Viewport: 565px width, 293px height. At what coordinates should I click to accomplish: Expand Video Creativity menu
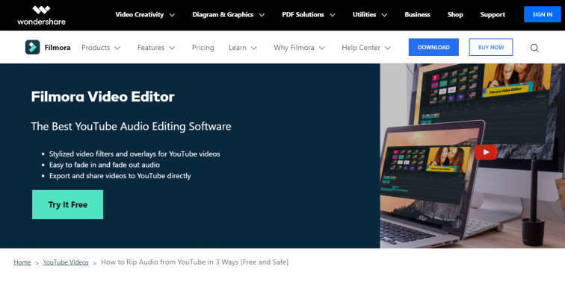[145, 15]
